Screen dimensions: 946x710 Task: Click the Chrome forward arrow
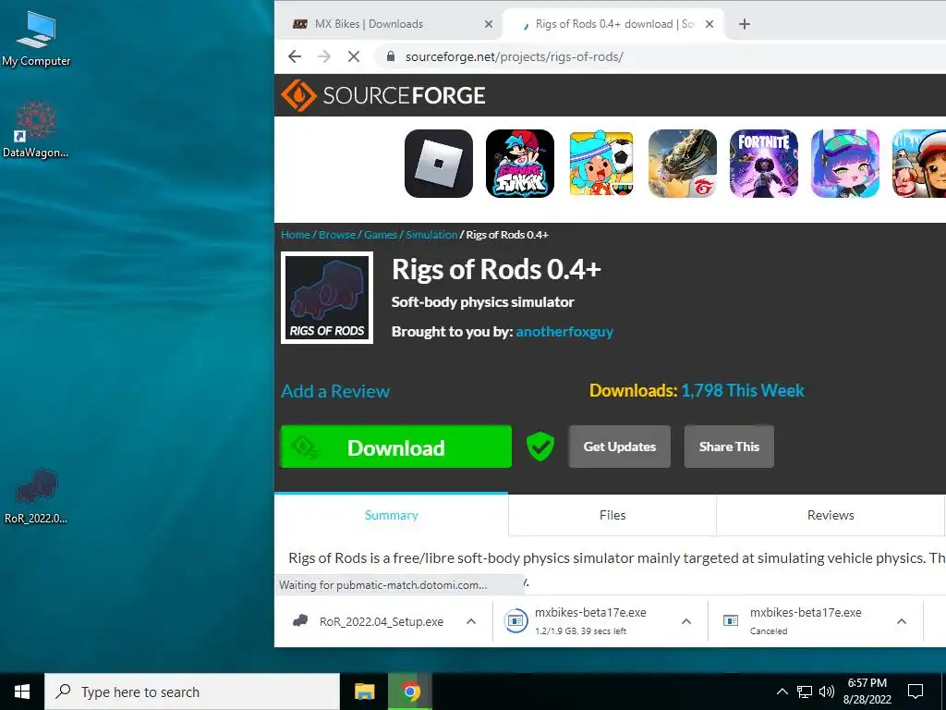[x=324, y=56]
